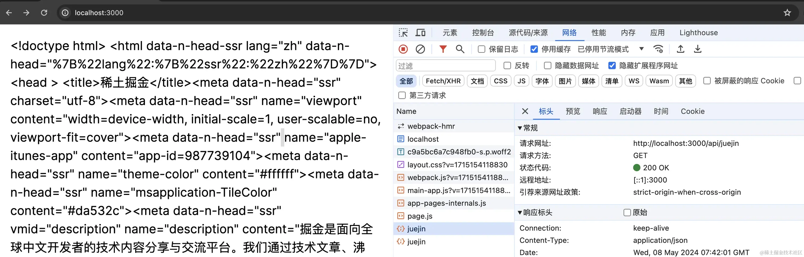This screenshot has height=257, width=804.
Task: Enable the 保留日志 checkbox
Action: point(481,49)
